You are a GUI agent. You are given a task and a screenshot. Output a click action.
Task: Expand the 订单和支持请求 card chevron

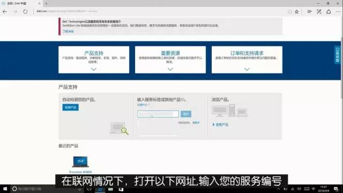[x=247, y=69]
